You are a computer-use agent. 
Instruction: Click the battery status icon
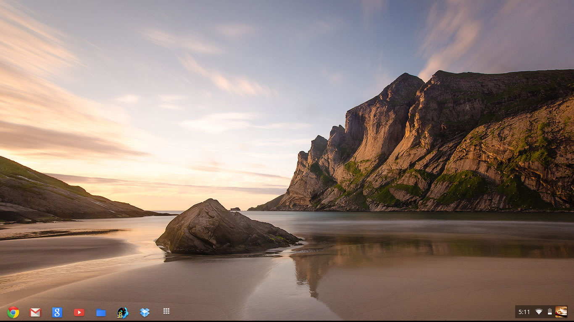pos(550,312)
